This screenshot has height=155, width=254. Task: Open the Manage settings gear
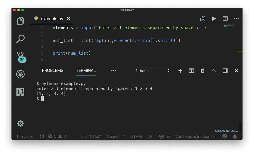click(20, 123)
